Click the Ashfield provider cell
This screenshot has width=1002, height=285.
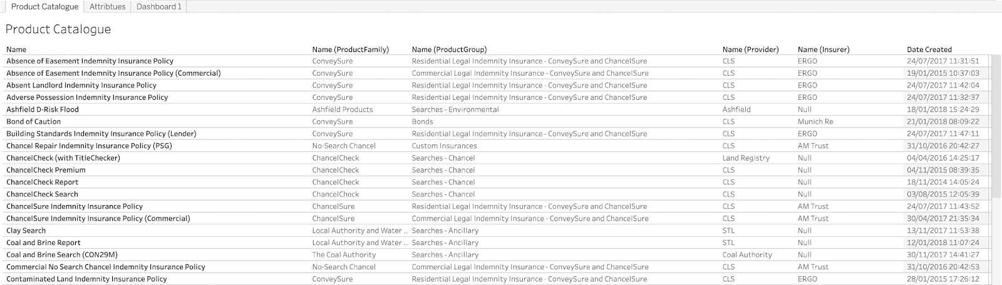tap(736, 109)
